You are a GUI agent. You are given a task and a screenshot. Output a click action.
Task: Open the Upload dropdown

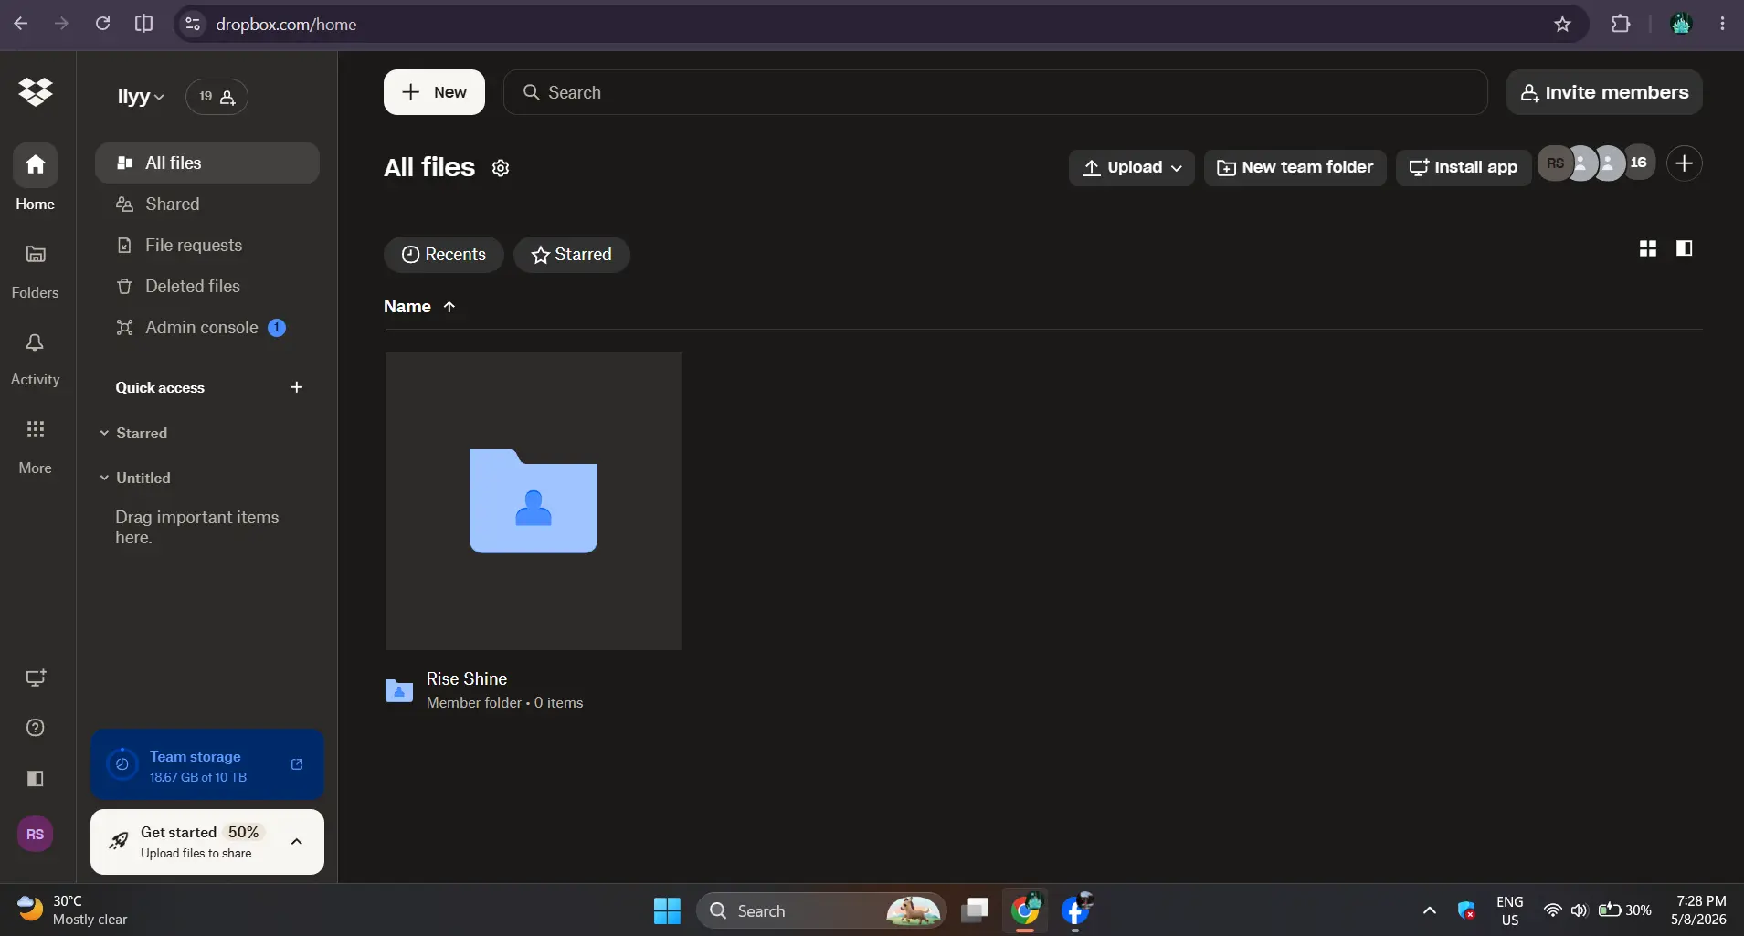[x=1132, y=167]
